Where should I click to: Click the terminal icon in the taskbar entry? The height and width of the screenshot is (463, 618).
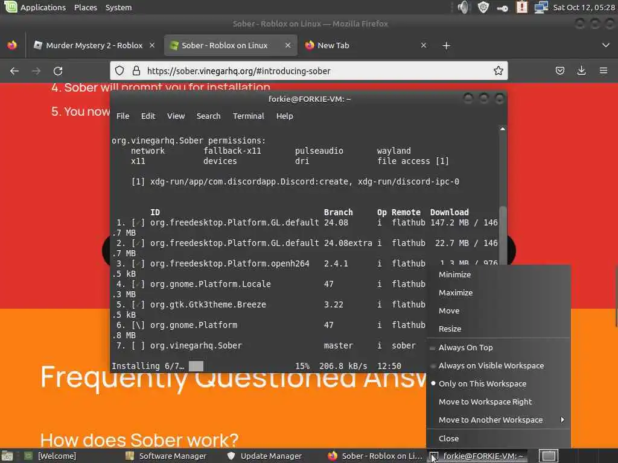(434, 456)
